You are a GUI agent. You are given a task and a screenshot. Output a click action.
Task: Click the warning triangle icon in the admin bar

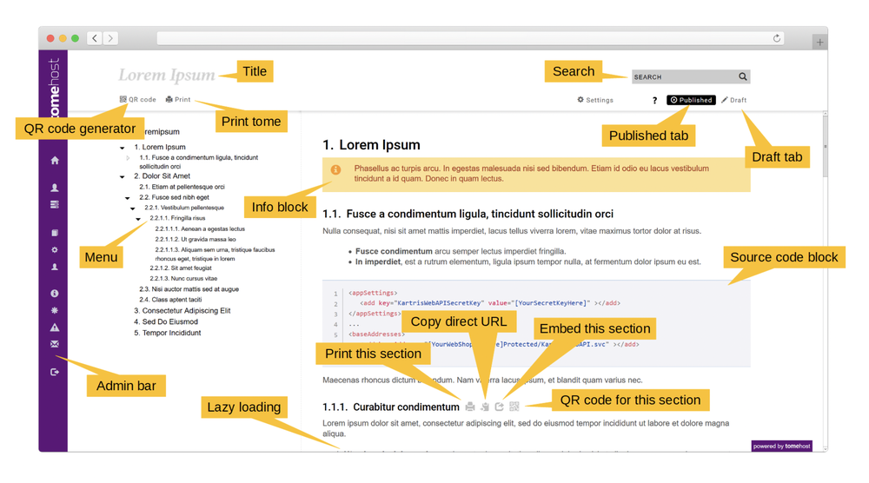tap(55, 328)
